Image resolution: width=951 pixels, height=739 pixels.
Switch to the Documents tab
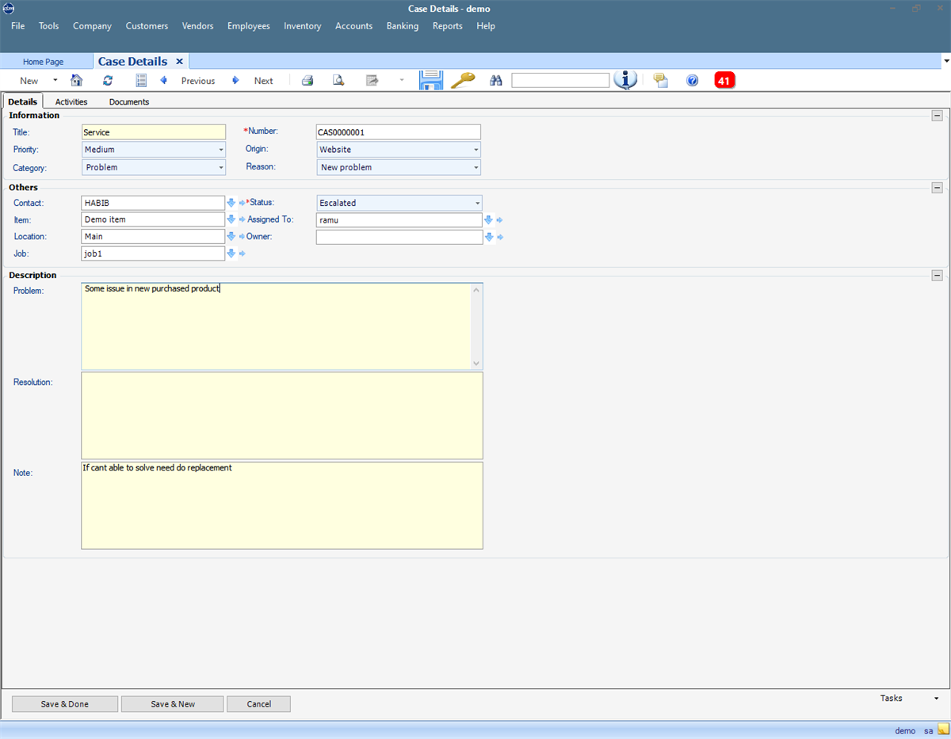[129, 101]
